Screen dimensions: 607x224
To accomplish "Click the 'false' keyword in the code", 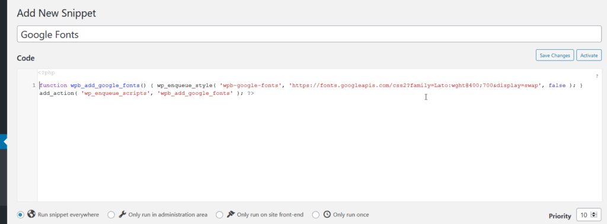I will (557, 85).
